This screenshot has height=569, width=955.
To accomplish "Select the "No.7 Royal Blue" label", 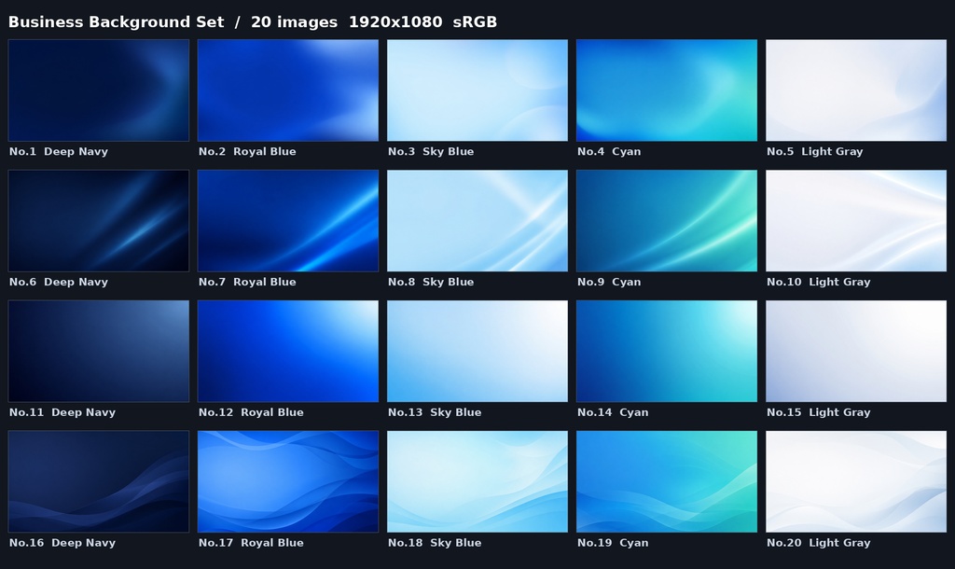I will pyautogui.click(x=247, y=282).
